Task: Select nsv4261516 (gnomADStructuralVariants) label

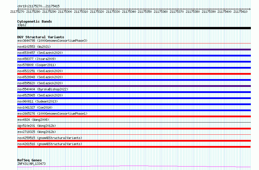Action: point(50,144)
